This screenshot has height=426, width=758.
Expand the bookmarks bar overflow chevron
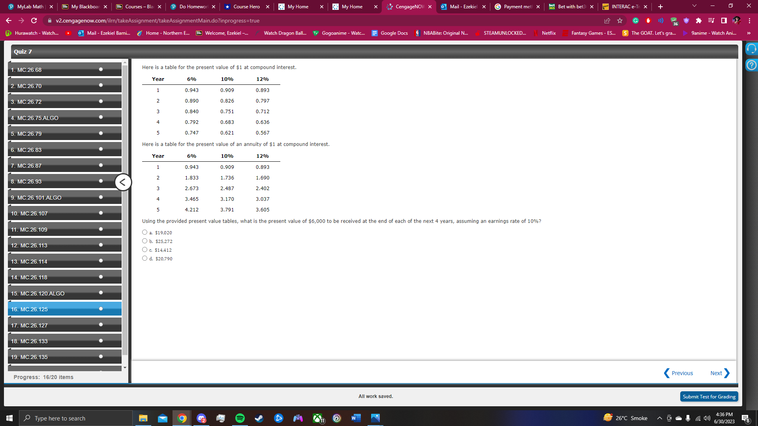[x=749, y=33]
